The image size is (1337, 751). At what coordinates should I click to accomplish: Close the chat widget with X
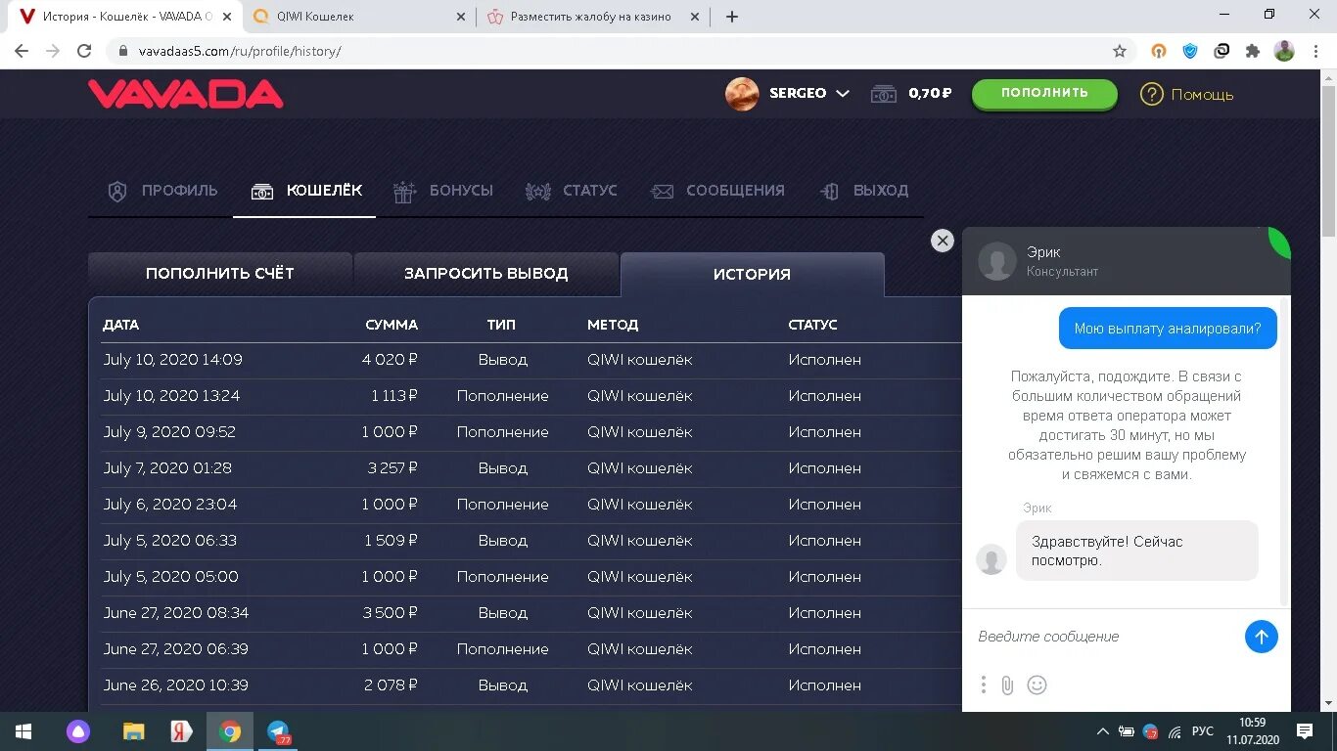[x=943, y=241]
